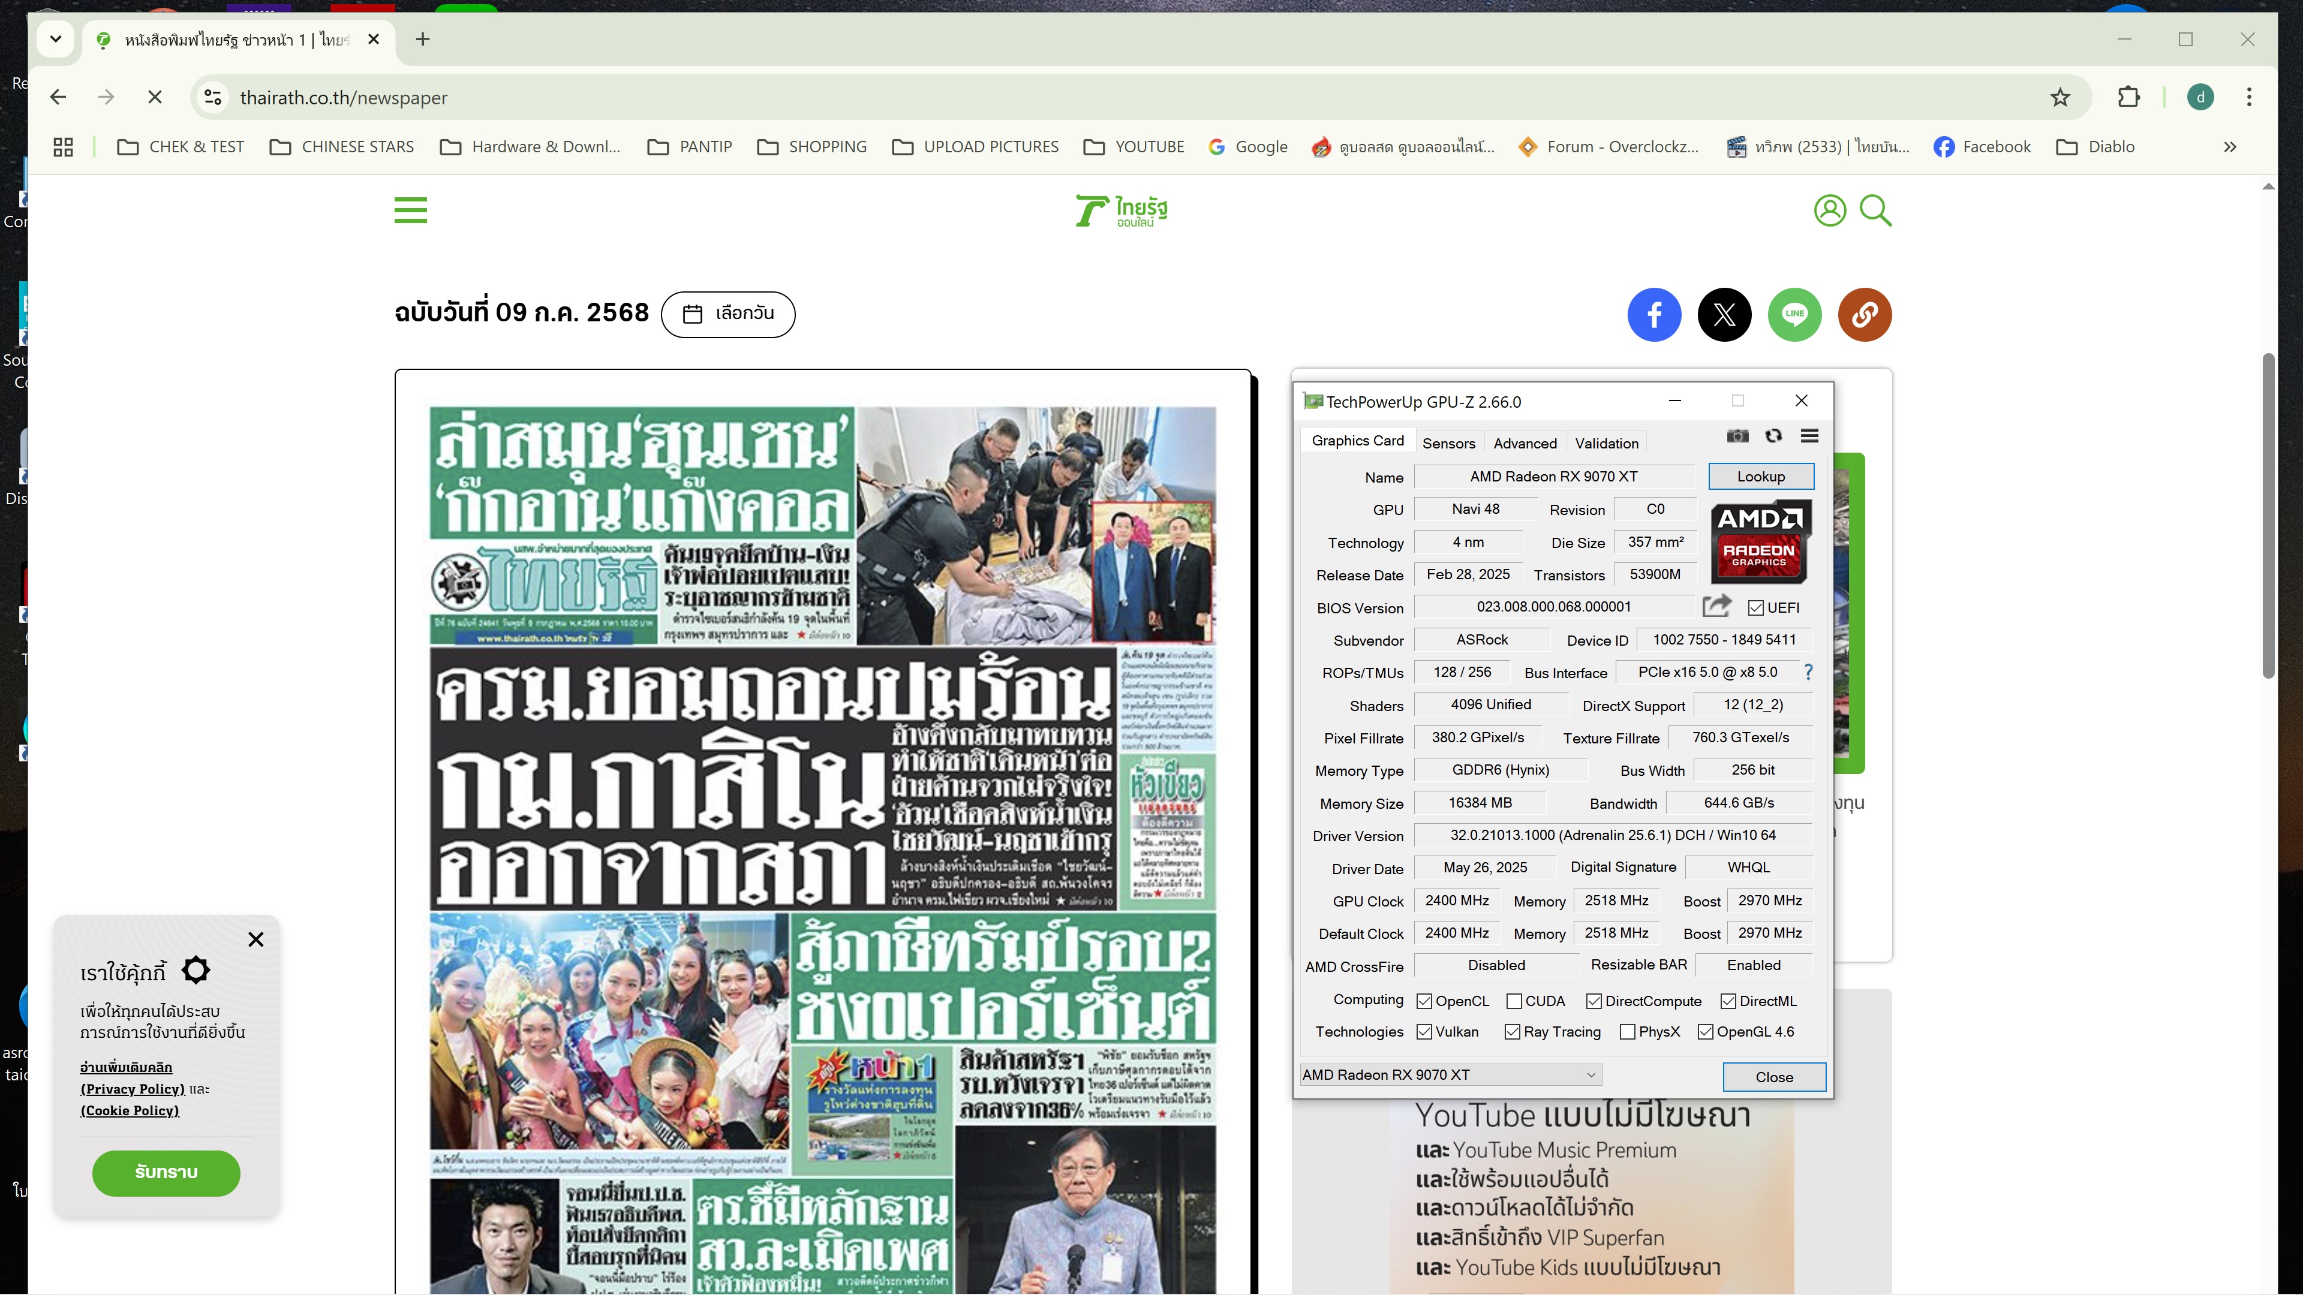The height and width of the screenshot is (1295, 2303).
Task: Toggle the UEFI checkbox
Action: pos(1756,608)
